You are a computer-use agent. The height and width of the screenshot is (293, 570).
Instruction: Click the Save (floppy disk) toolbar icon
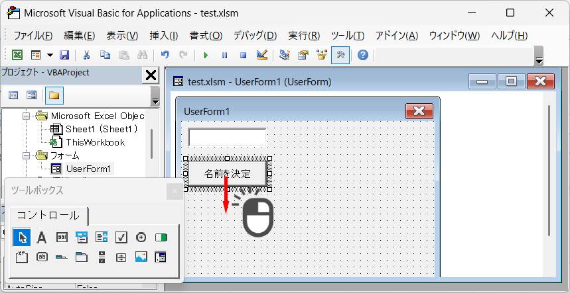[64, 55]
